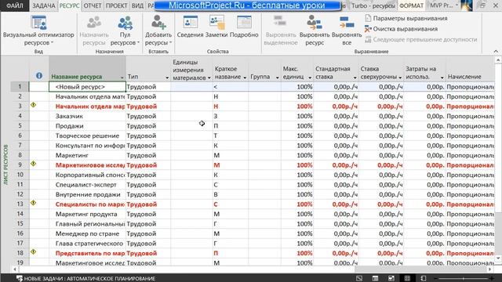Select the Маркетинг продукта resource
The height and width of the screenshot is (282, 502).
(86, 214)
